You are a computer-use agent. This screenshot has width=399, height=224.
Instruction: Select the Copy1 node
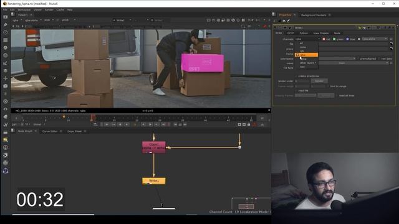tap(154, 147)
